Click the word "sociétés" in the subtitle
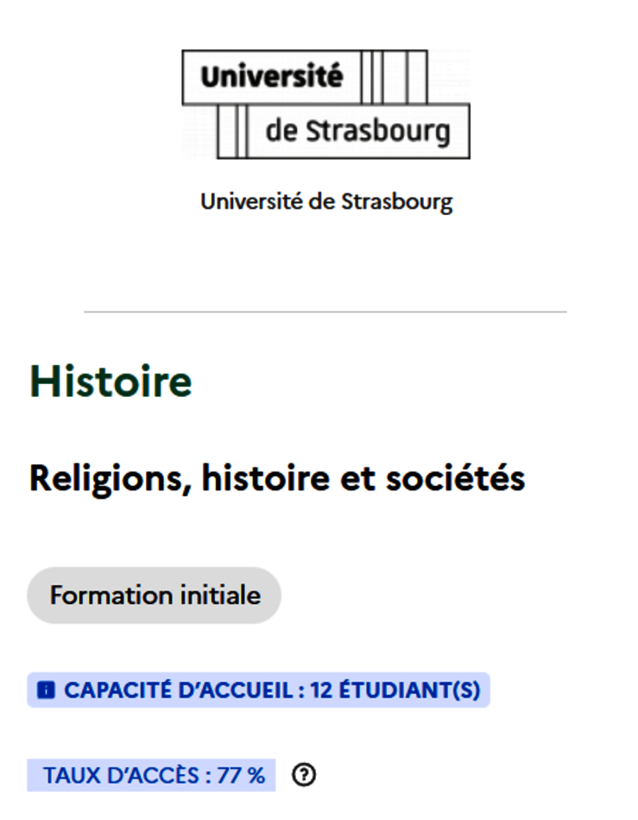 tap(455, 477)
